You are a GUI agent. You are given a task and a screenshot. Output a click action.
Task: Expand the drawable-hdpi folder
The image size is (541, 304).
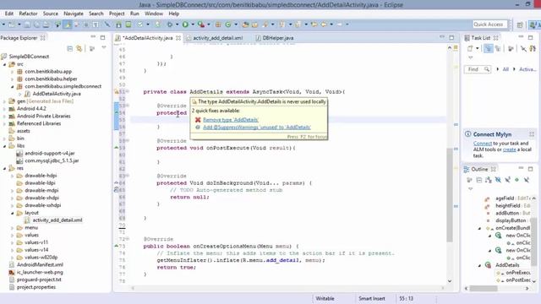tap(13, 176)
